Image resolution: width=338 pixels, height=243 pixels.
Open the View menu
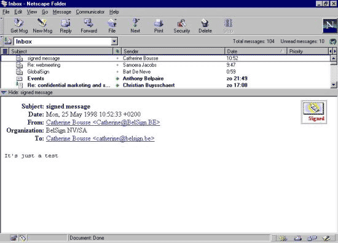tap(32, 12)
